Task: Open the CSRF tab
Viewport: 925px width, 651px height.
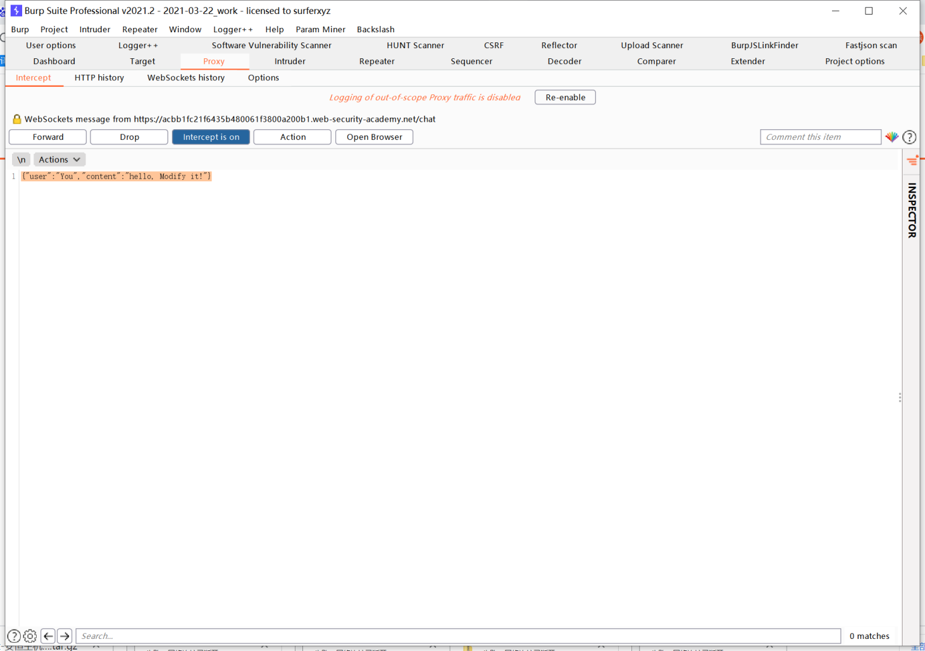Action: pyautogui.click(x=494, y=46)
